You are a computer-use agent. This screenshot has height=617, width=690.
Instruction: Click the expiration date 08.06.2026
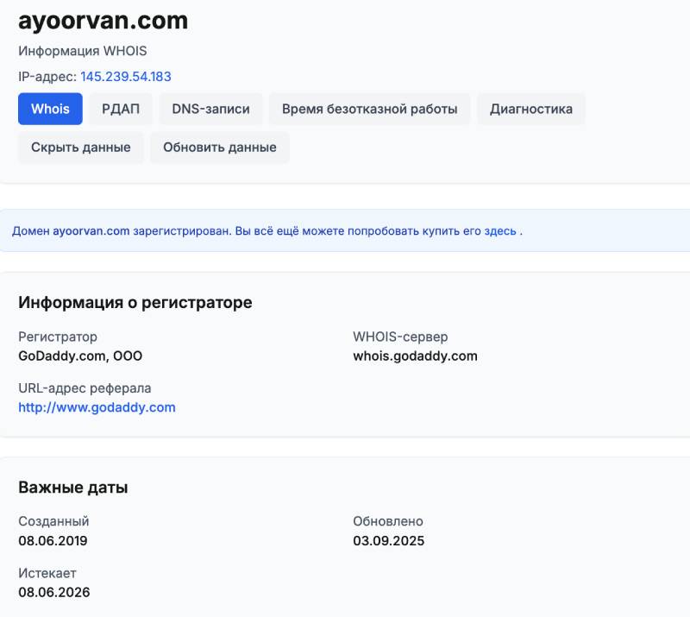(x=53, y=592)
